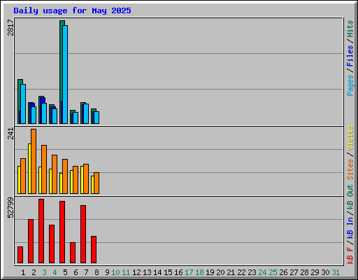Click the 'Daily usage for May 2025' title
This screenshot has width=358, height=280.
tap(72, 10)
